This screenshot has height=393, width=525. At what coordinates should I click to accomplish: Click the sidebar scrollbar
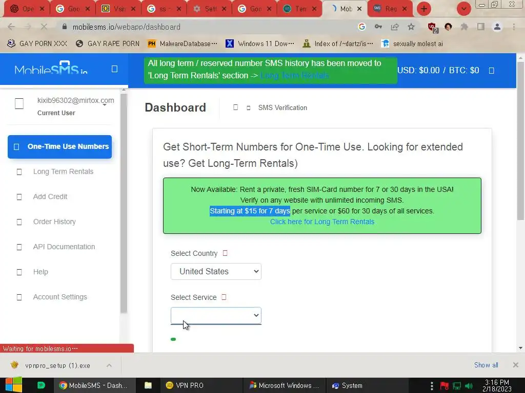[124, 203]
